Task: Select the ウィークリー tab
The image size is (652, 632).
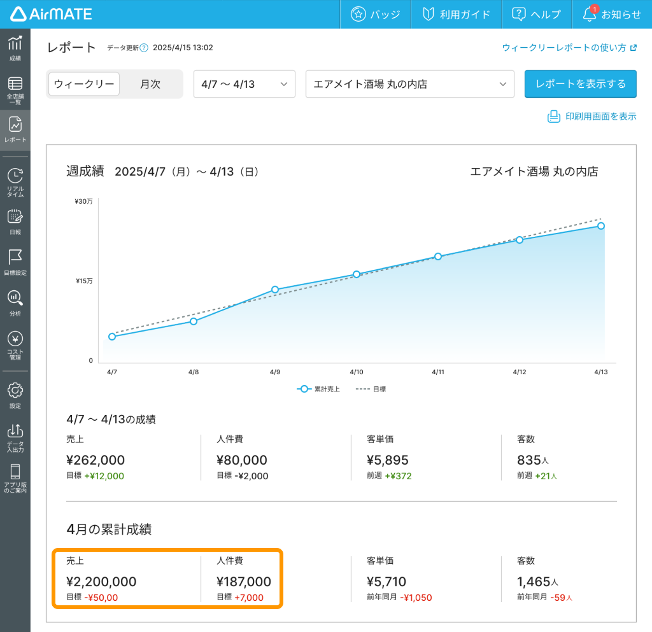Action: click(84, 84)
